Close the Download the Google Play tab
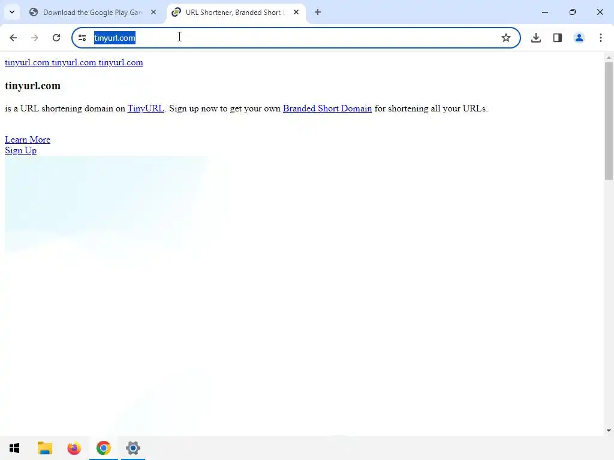The image size is (614, 460). 153,12
